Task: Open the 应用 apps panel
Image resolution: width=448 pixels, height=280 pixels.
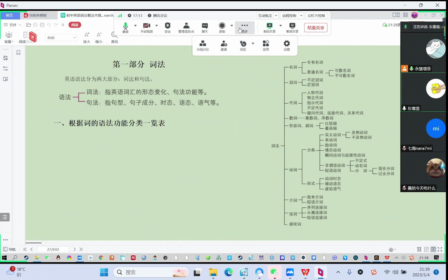Action: [266, 45]
